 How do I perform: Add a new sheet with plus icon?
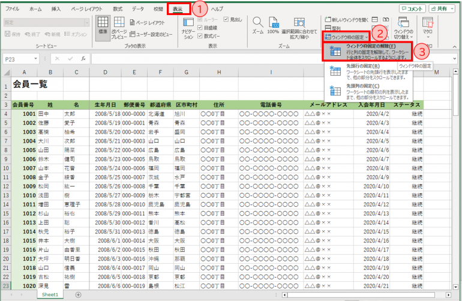(78, 295)
